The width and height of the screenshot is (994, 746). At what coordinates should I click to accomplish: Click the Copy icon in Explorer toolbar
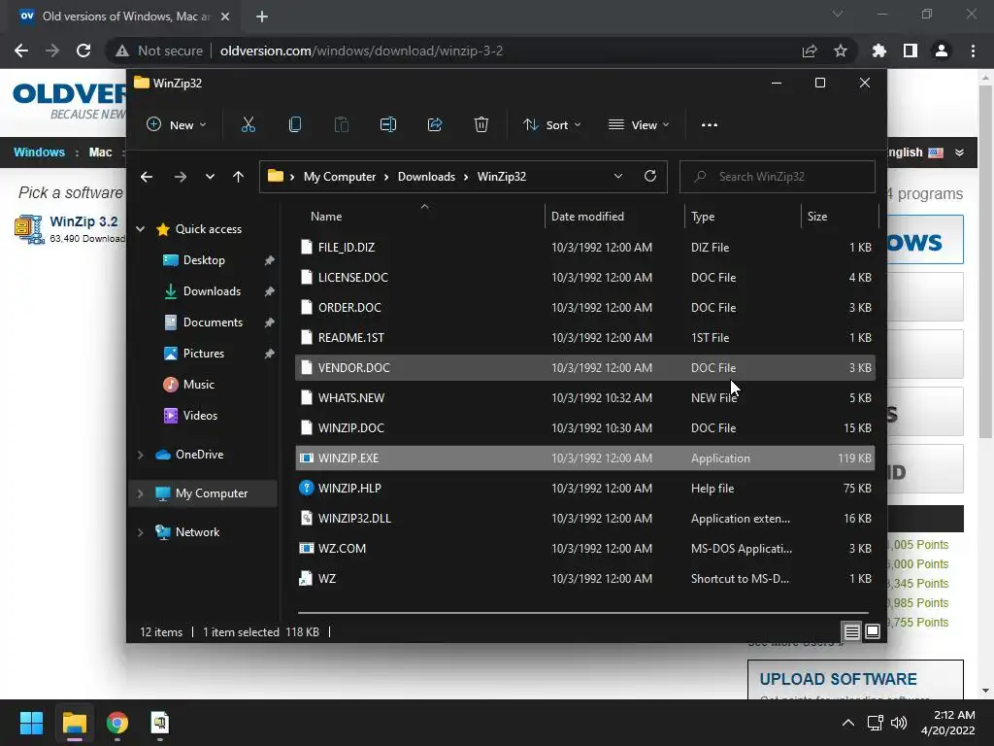pos(295,125)
